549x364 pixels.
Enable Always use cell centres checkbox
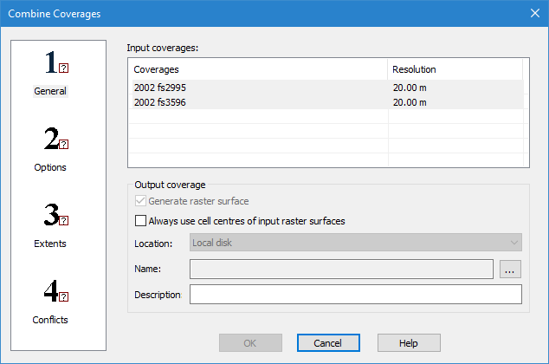(141, 221)
